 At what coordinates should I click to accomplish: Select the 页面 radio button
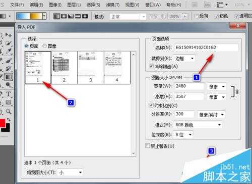pos(26,46)
